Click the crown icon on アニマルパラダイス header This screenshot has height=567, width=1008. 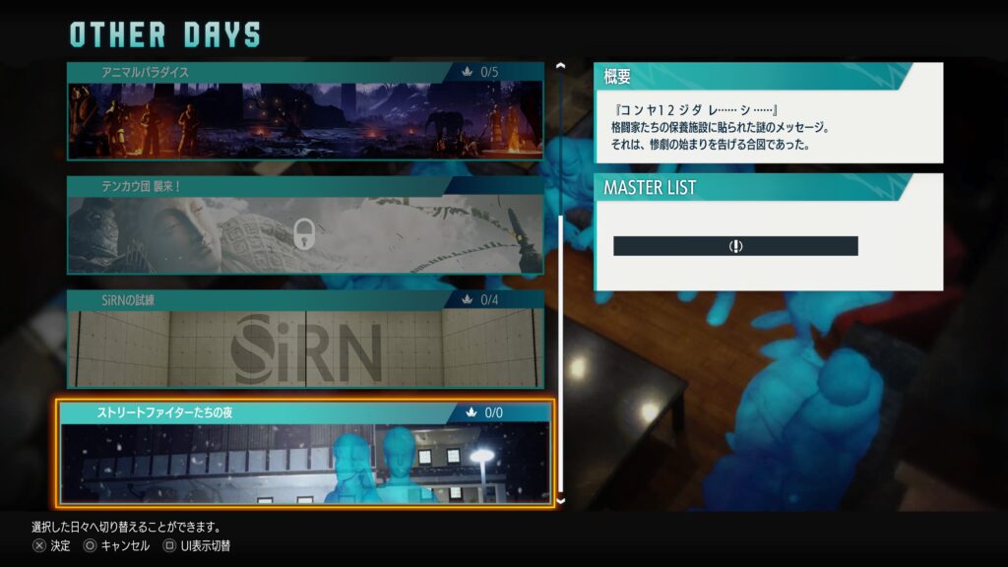468,72
